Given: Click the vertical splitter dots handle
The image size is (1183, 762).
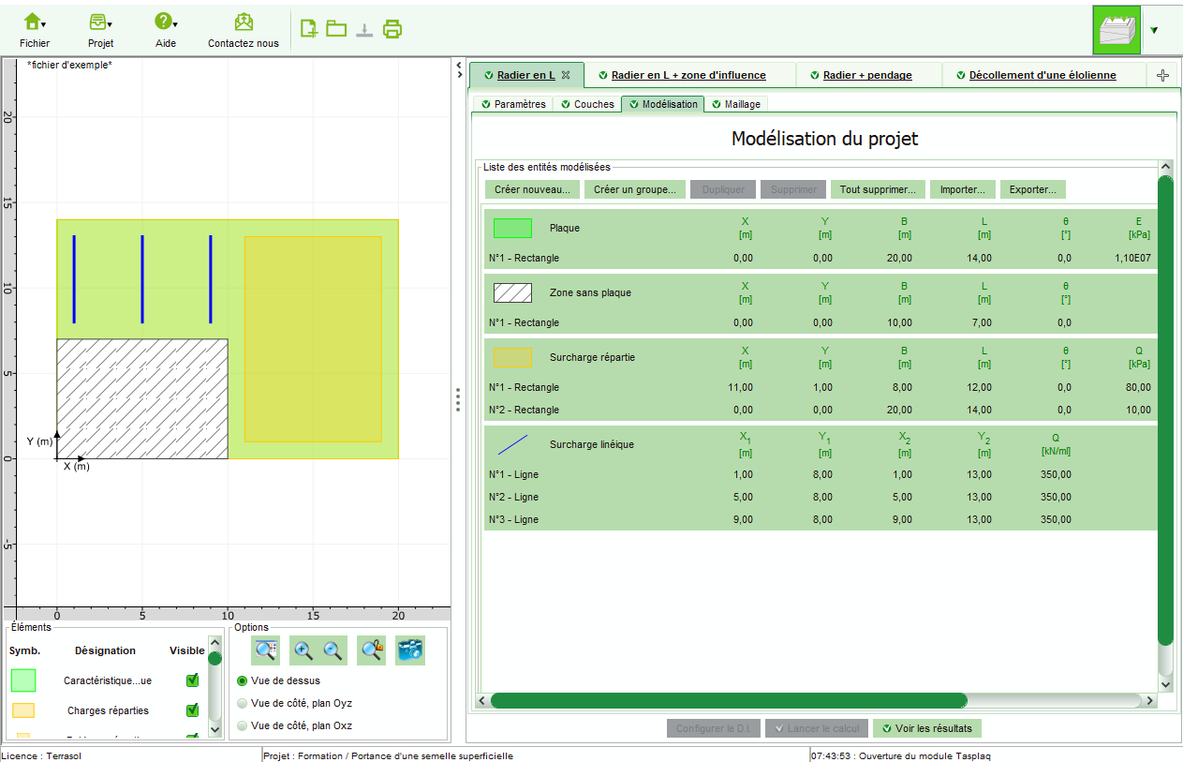Looking at the screenshot, I should point(458,400).
